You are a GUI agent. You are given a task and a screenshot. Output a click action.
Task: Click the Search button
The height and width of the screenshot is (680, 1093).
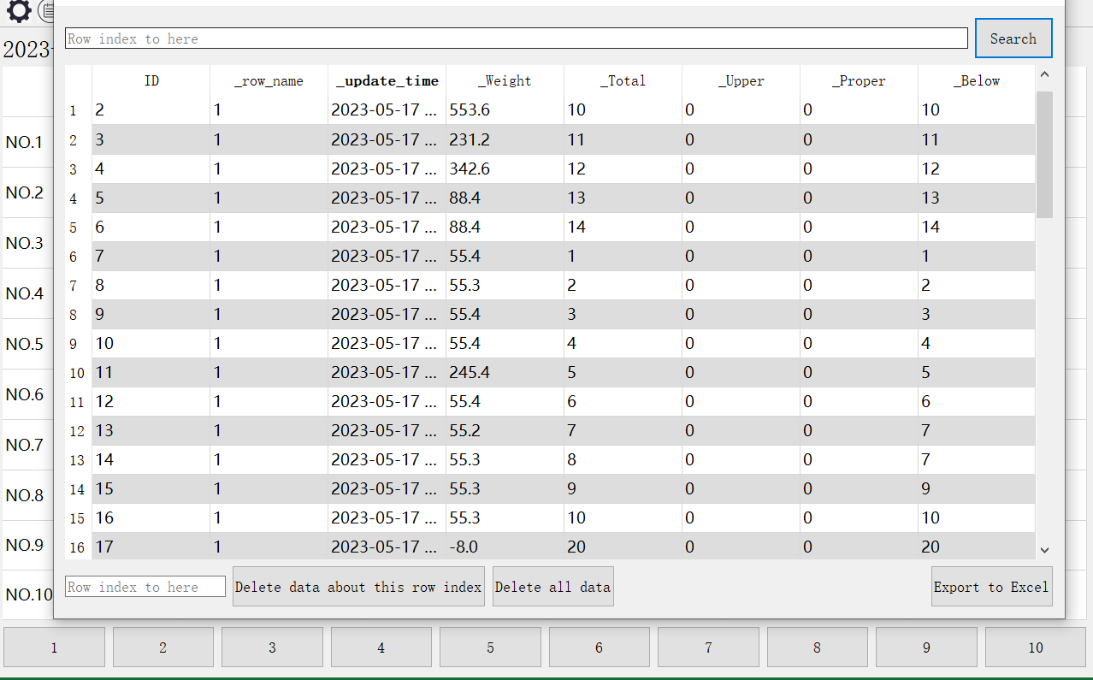[1013, 38]
